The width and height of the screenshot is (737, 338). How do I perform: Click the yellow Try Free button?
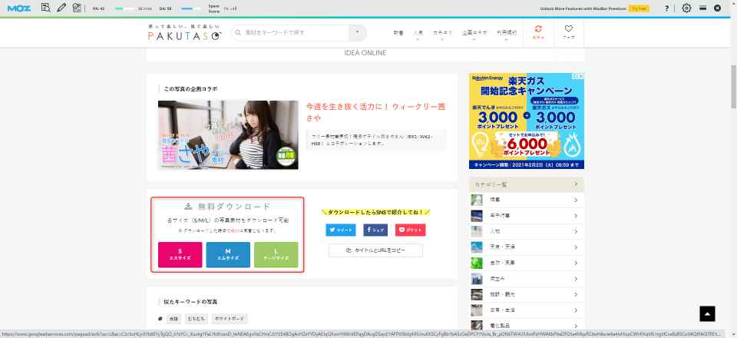pos(639,8)
